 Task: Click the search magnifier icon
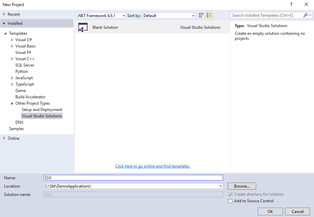305,15
